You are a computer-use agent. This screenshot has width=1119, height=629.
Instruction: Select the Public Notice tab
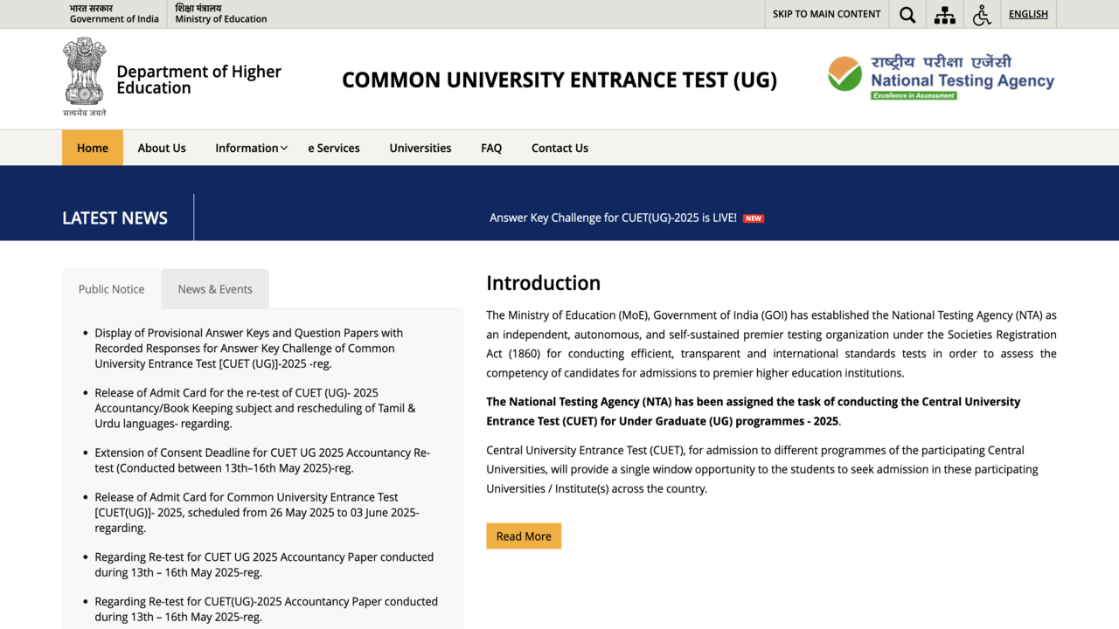click(111, 289)
